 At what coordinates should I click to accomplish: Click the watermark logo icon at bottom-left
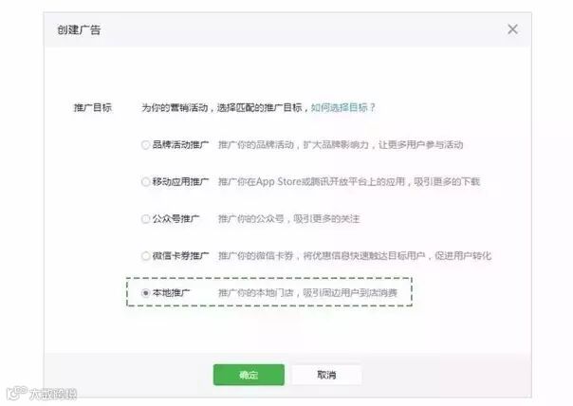(17, 393)
